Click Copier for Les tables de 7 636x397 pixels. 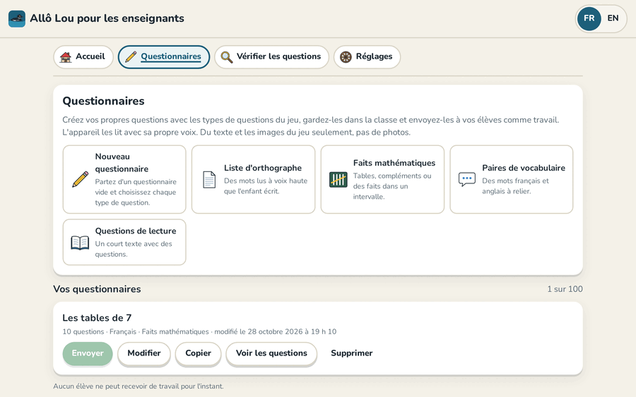click(x=198, y=353)
